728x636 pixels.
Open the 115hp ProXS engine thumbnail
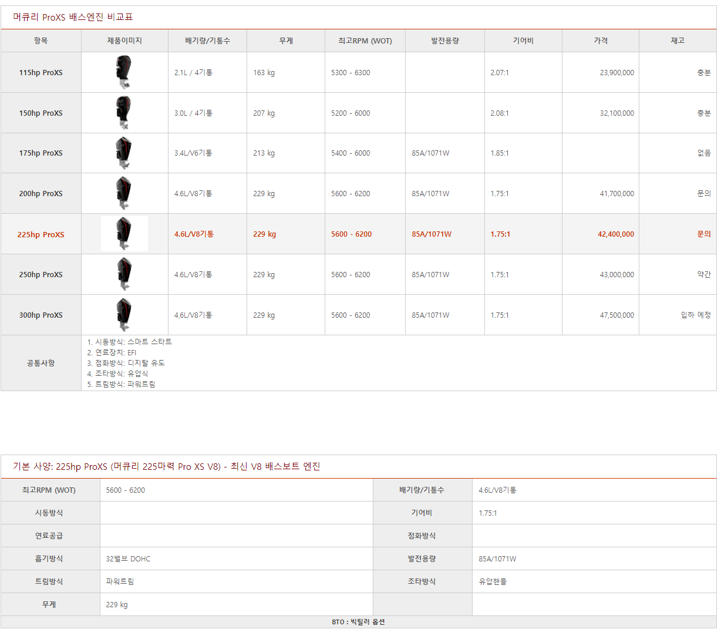pos(123,72)
